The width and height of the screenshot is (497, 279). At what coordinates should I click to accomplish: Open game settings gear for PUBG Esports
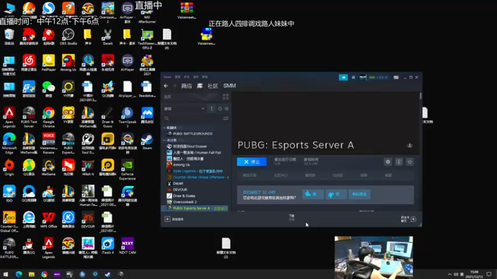388,162
